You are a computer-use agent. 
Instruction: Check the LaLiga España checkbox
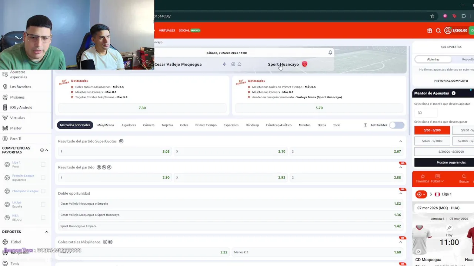tap(43, 204)
